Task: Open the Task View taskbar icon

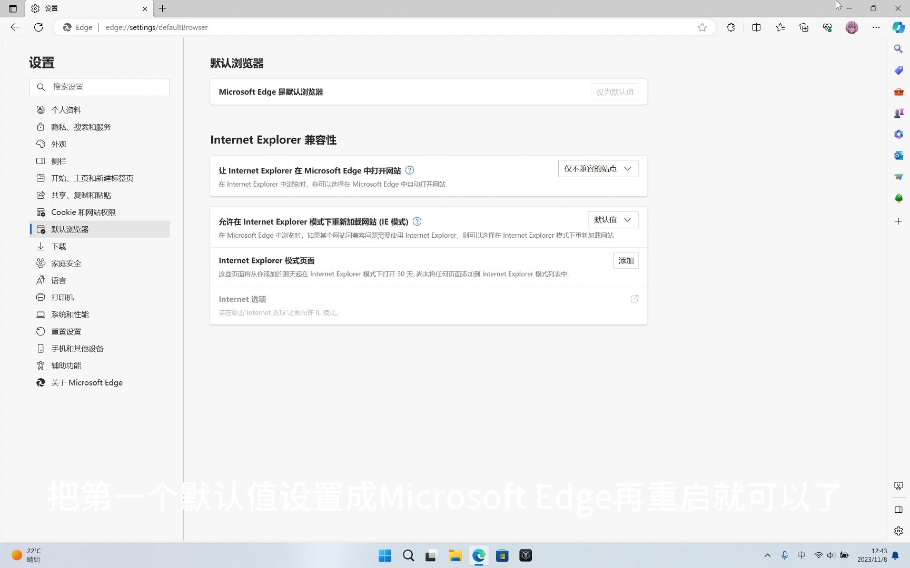Action: (431, 555)
